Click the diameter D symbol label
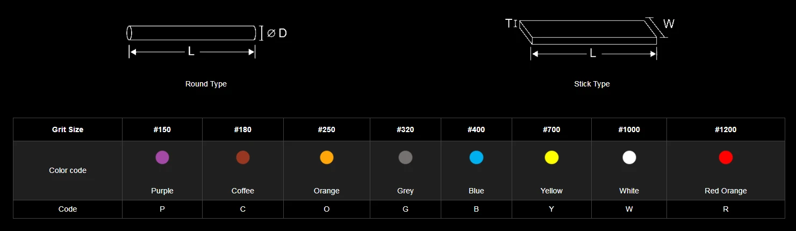 click(277, 33)
